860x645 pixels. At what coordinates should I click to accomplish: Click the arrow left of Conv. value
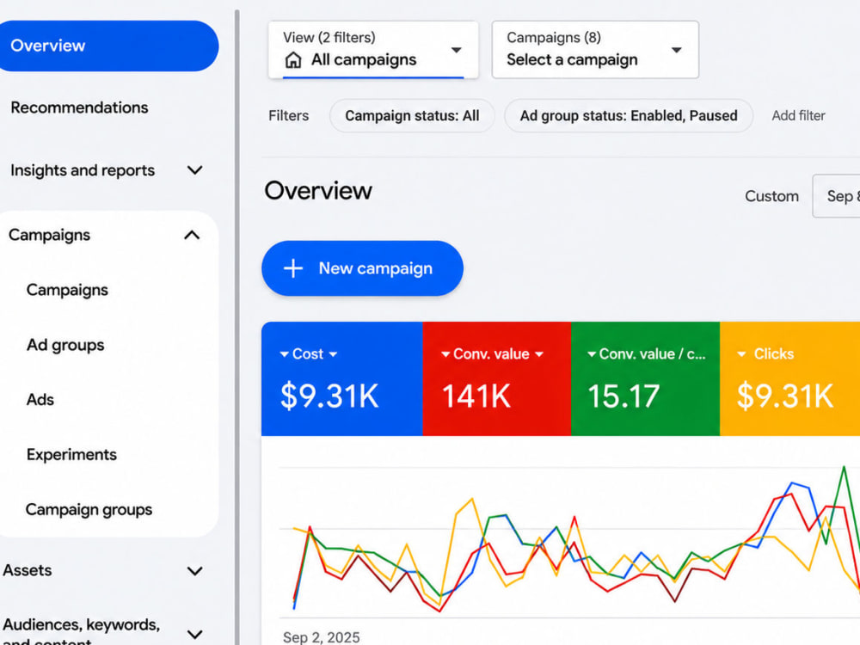coord(445,354)
